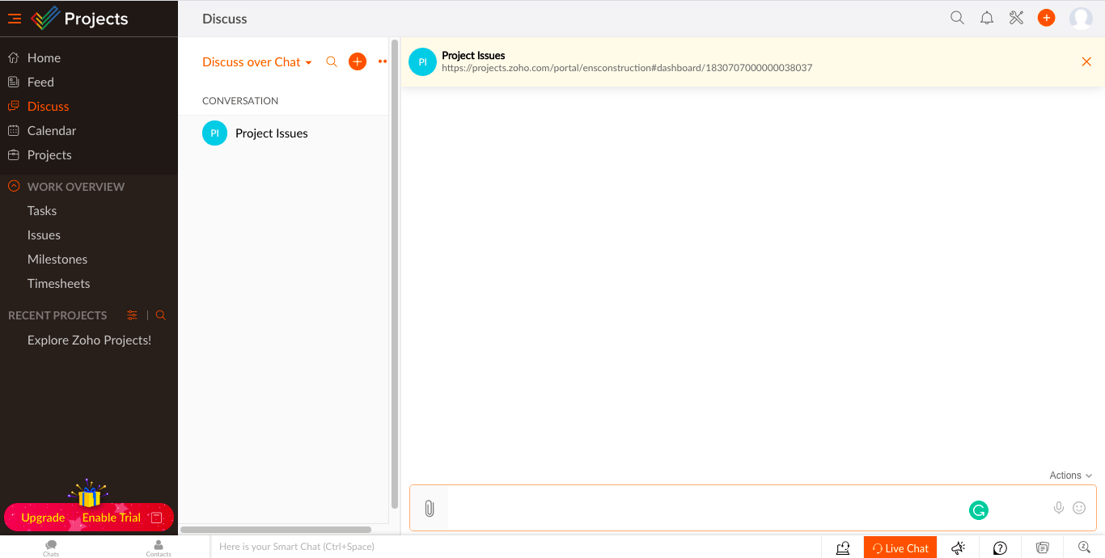
Task: Click the icon left of Live Chat
Action: tap(843, 547)
